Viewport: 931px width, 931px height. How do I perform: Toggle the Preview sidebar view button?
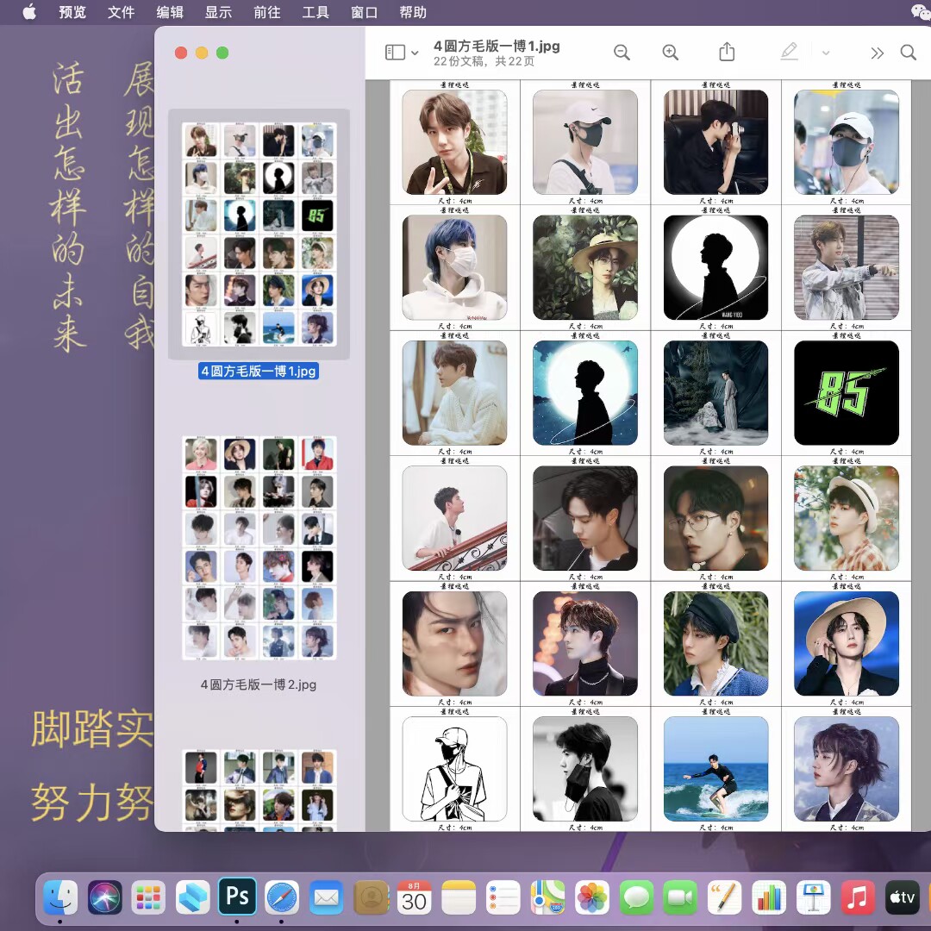coord(395,53)
